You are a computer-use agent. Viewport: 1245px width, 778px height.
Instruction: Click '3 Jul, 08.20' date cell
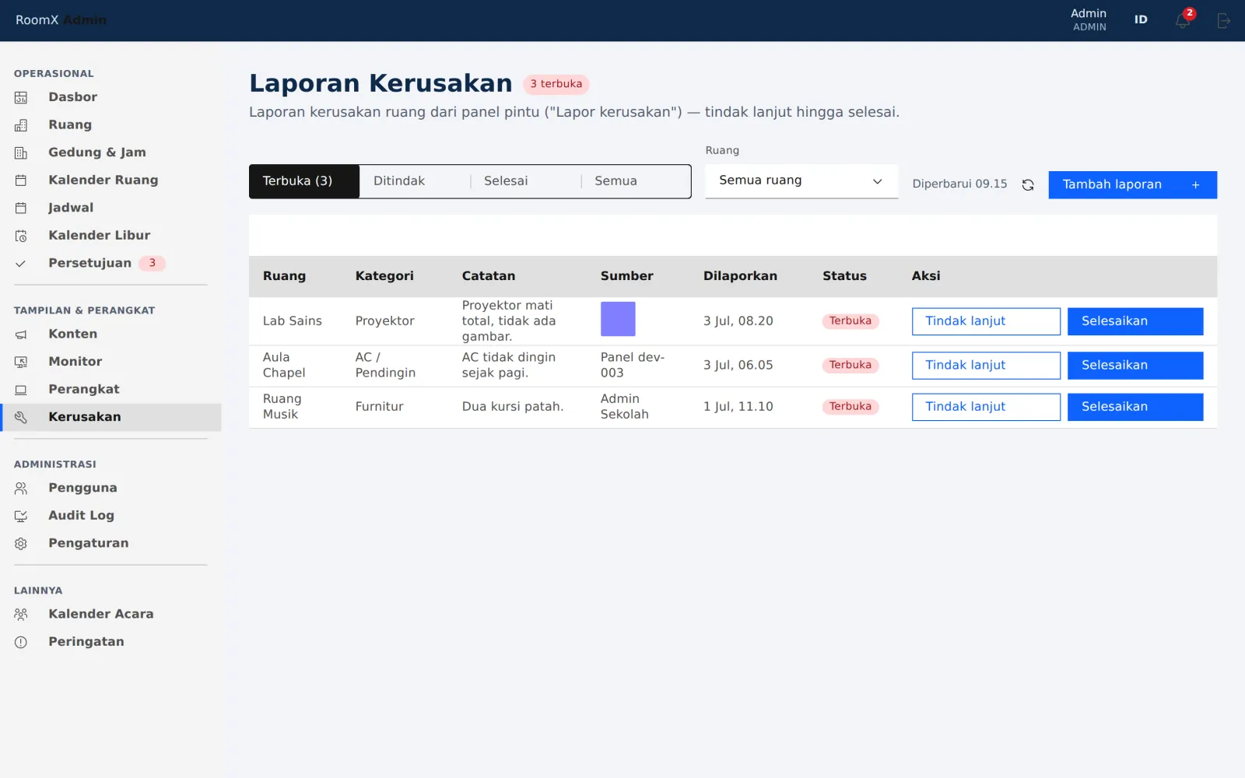click(738, 321)
